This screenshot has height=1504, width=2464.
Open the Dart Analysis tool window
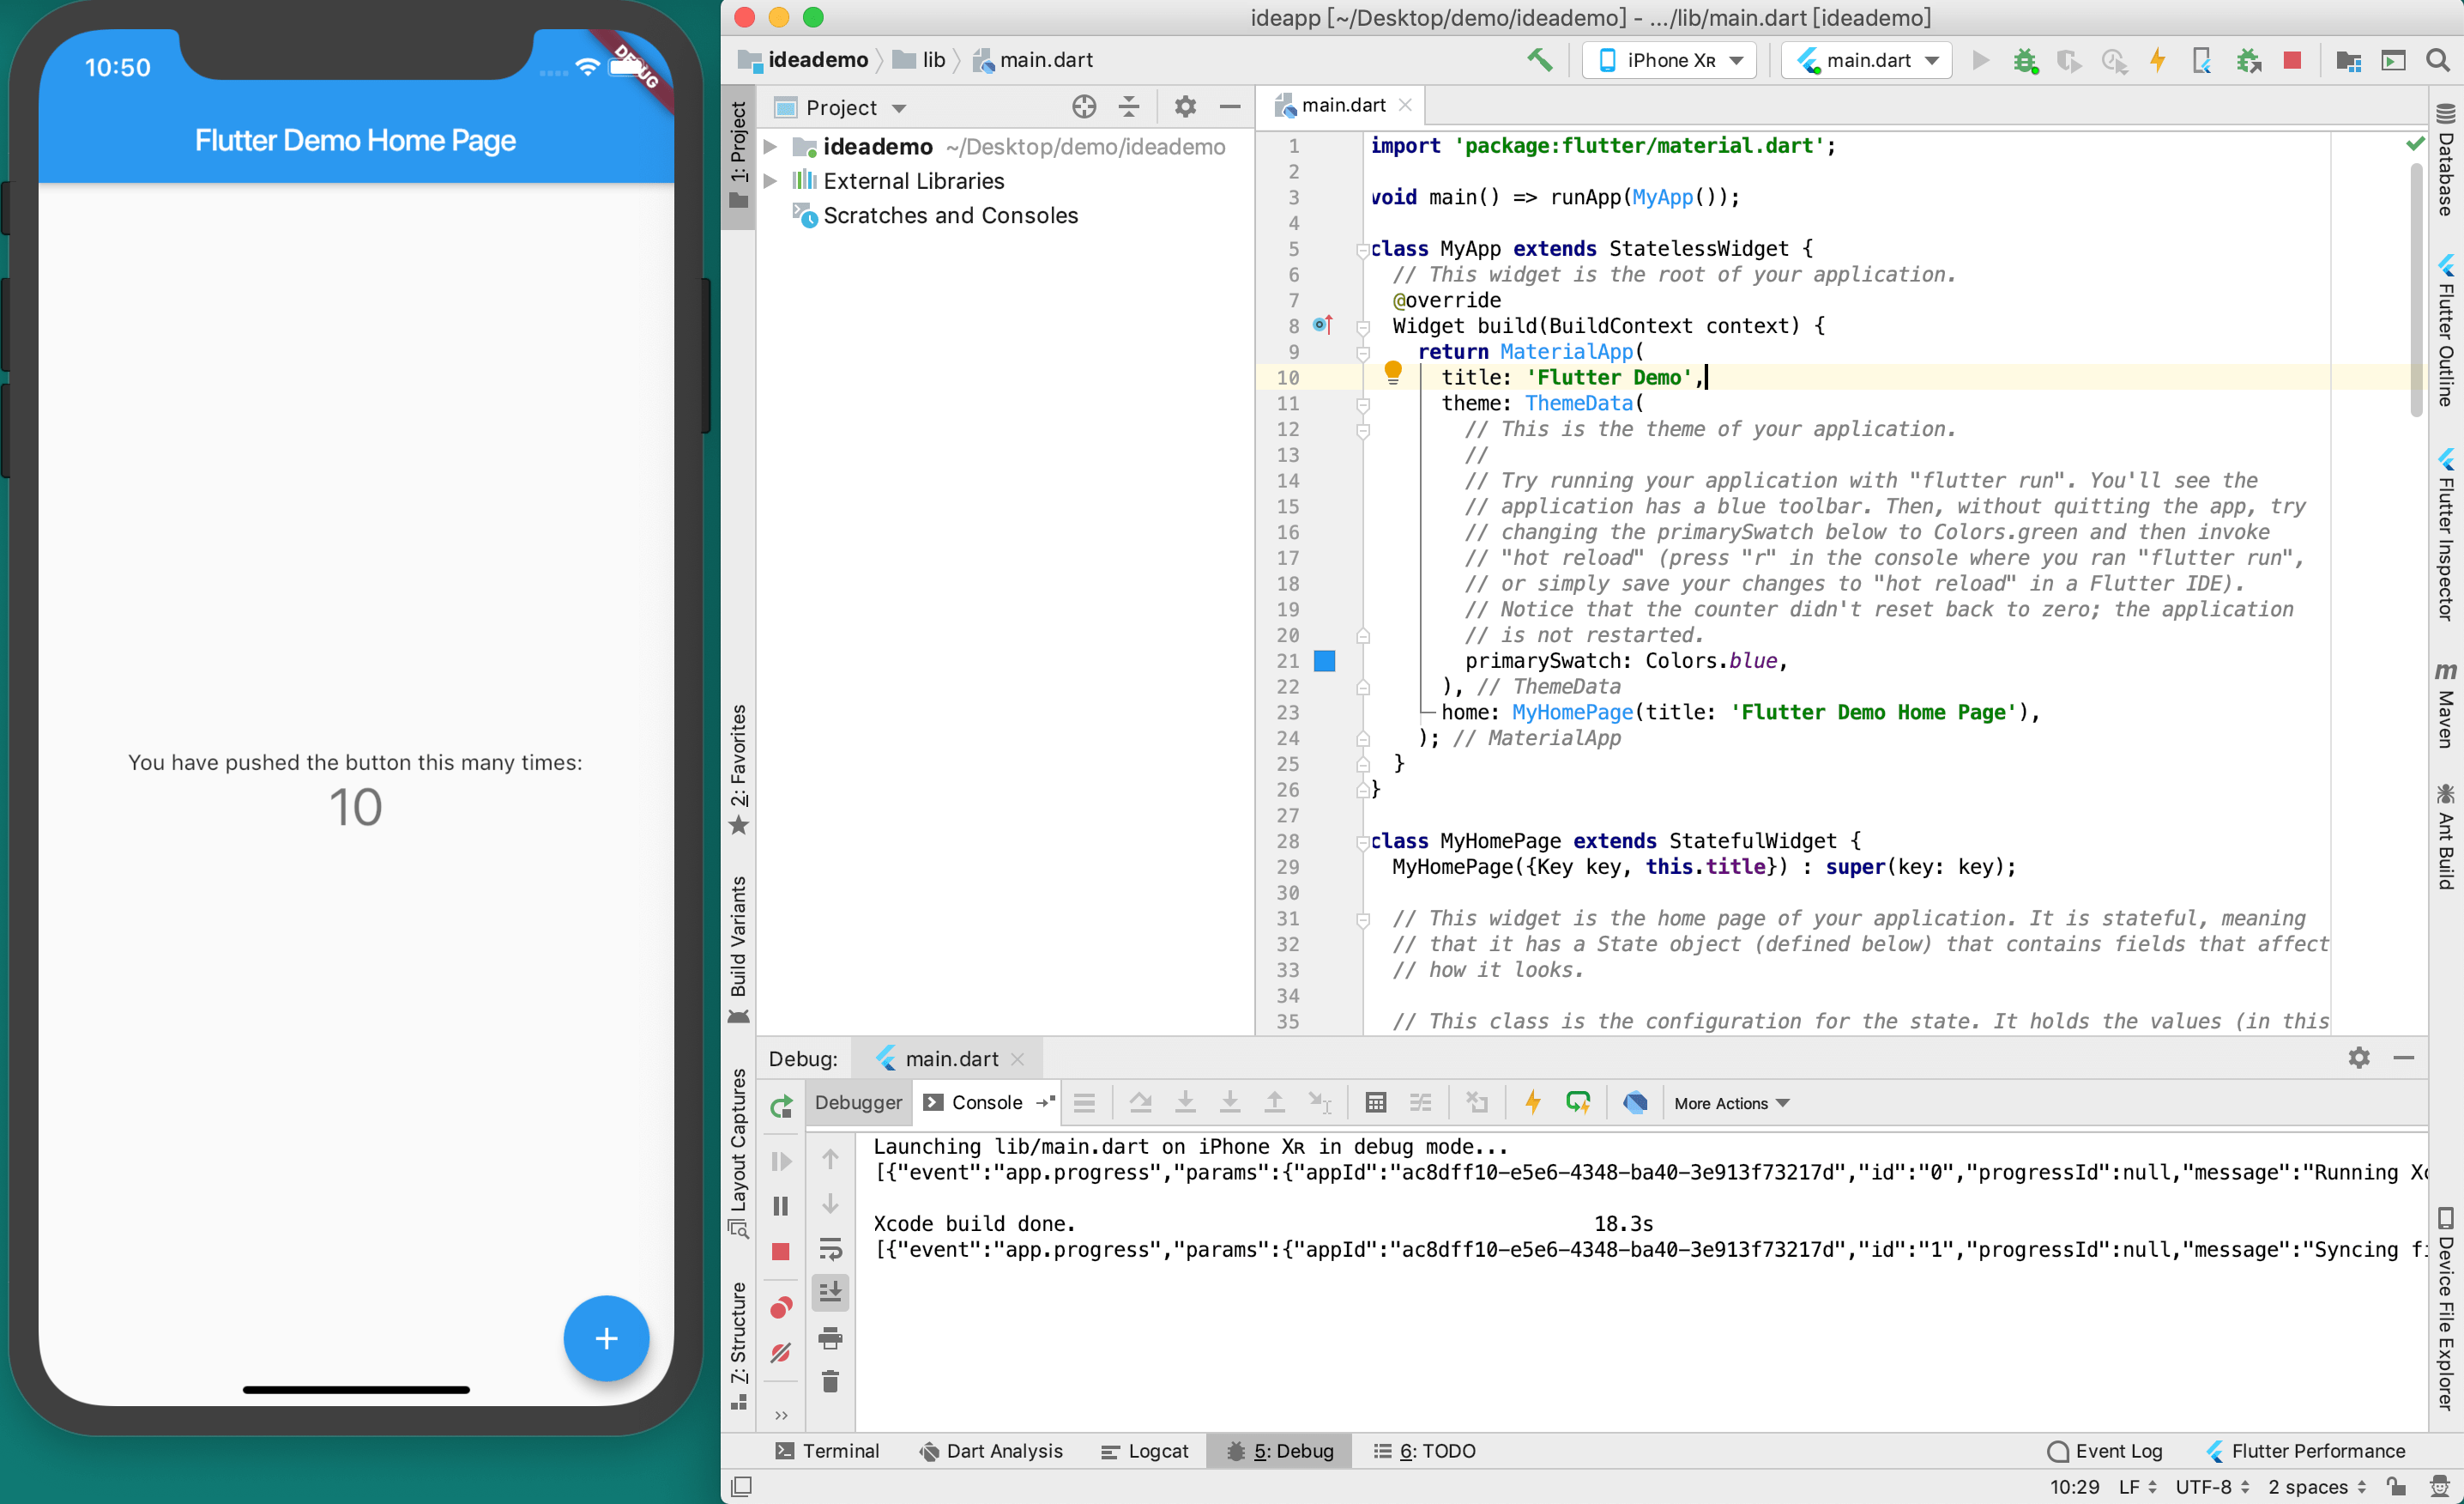coord(990,1451)
